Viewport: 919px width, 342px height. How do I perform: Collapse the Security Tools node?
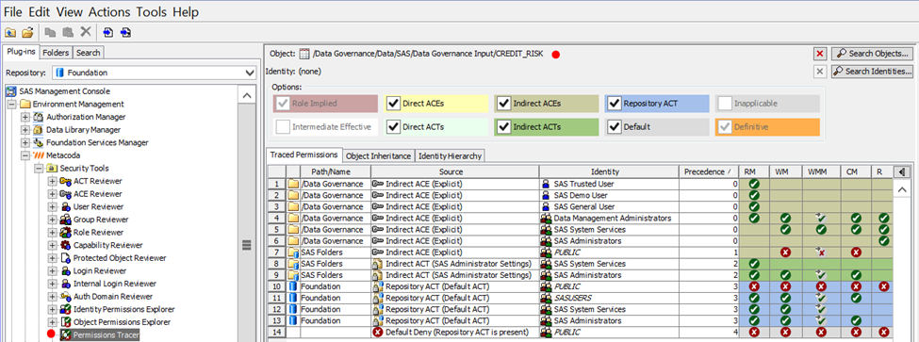(38, 169)
